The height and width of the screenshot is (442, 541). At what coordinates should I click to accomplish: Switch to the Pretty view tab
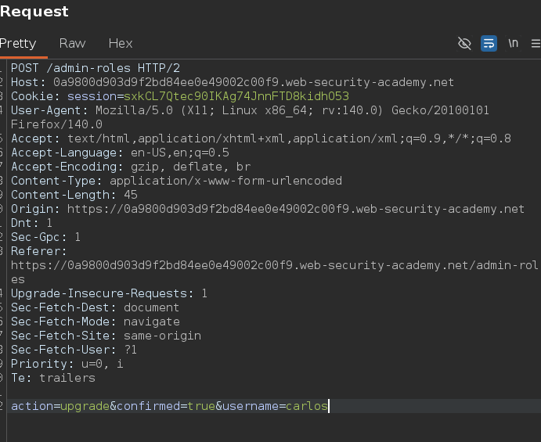[18, 44]
